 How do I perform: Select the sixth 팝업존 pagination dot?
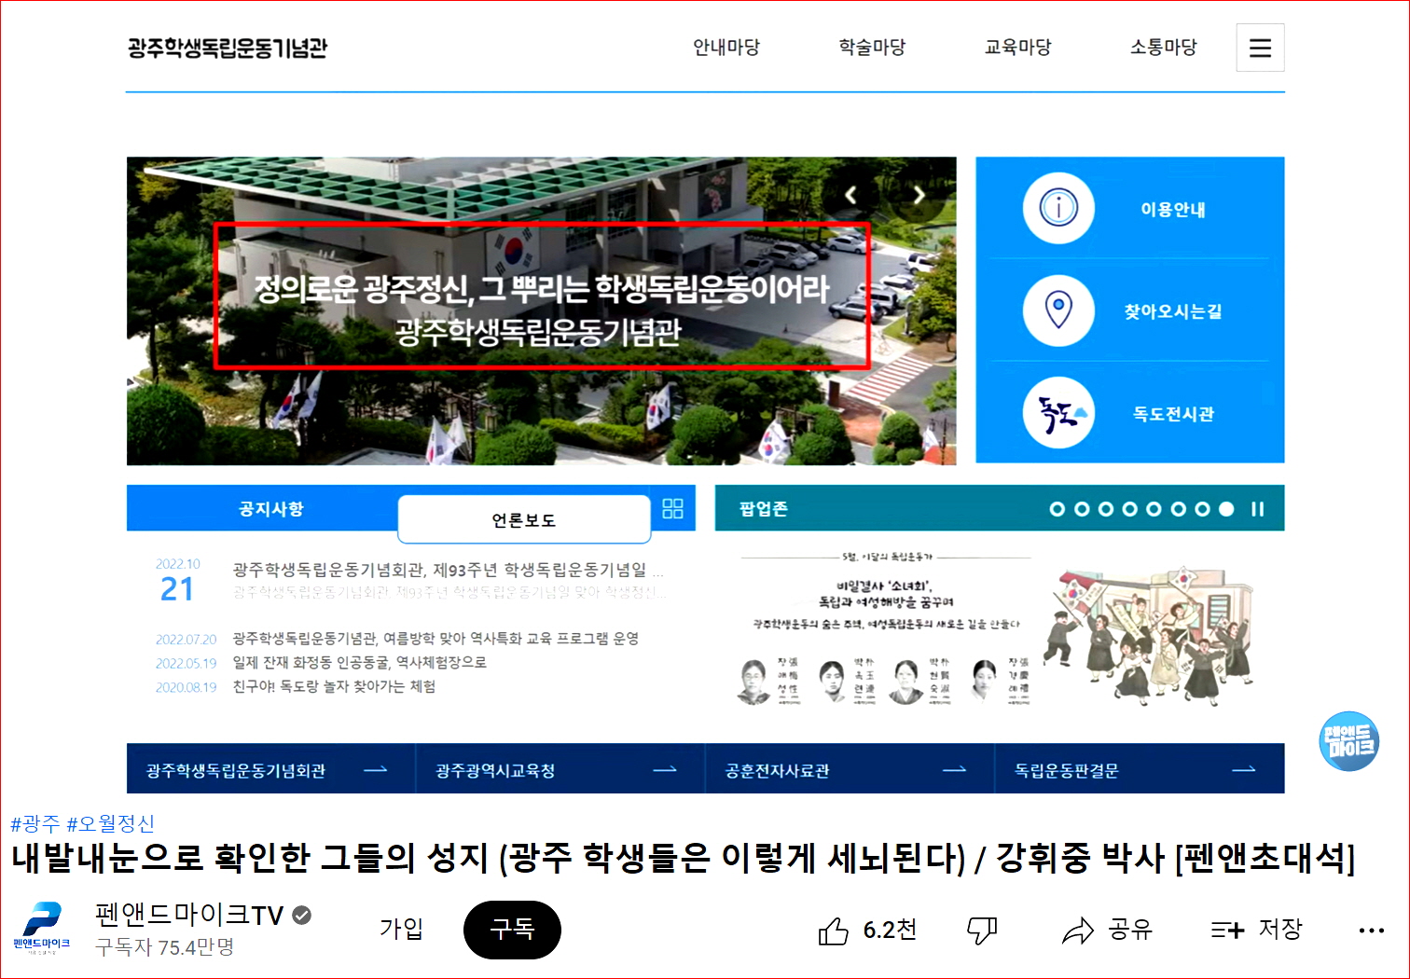tap(1178, 509)
